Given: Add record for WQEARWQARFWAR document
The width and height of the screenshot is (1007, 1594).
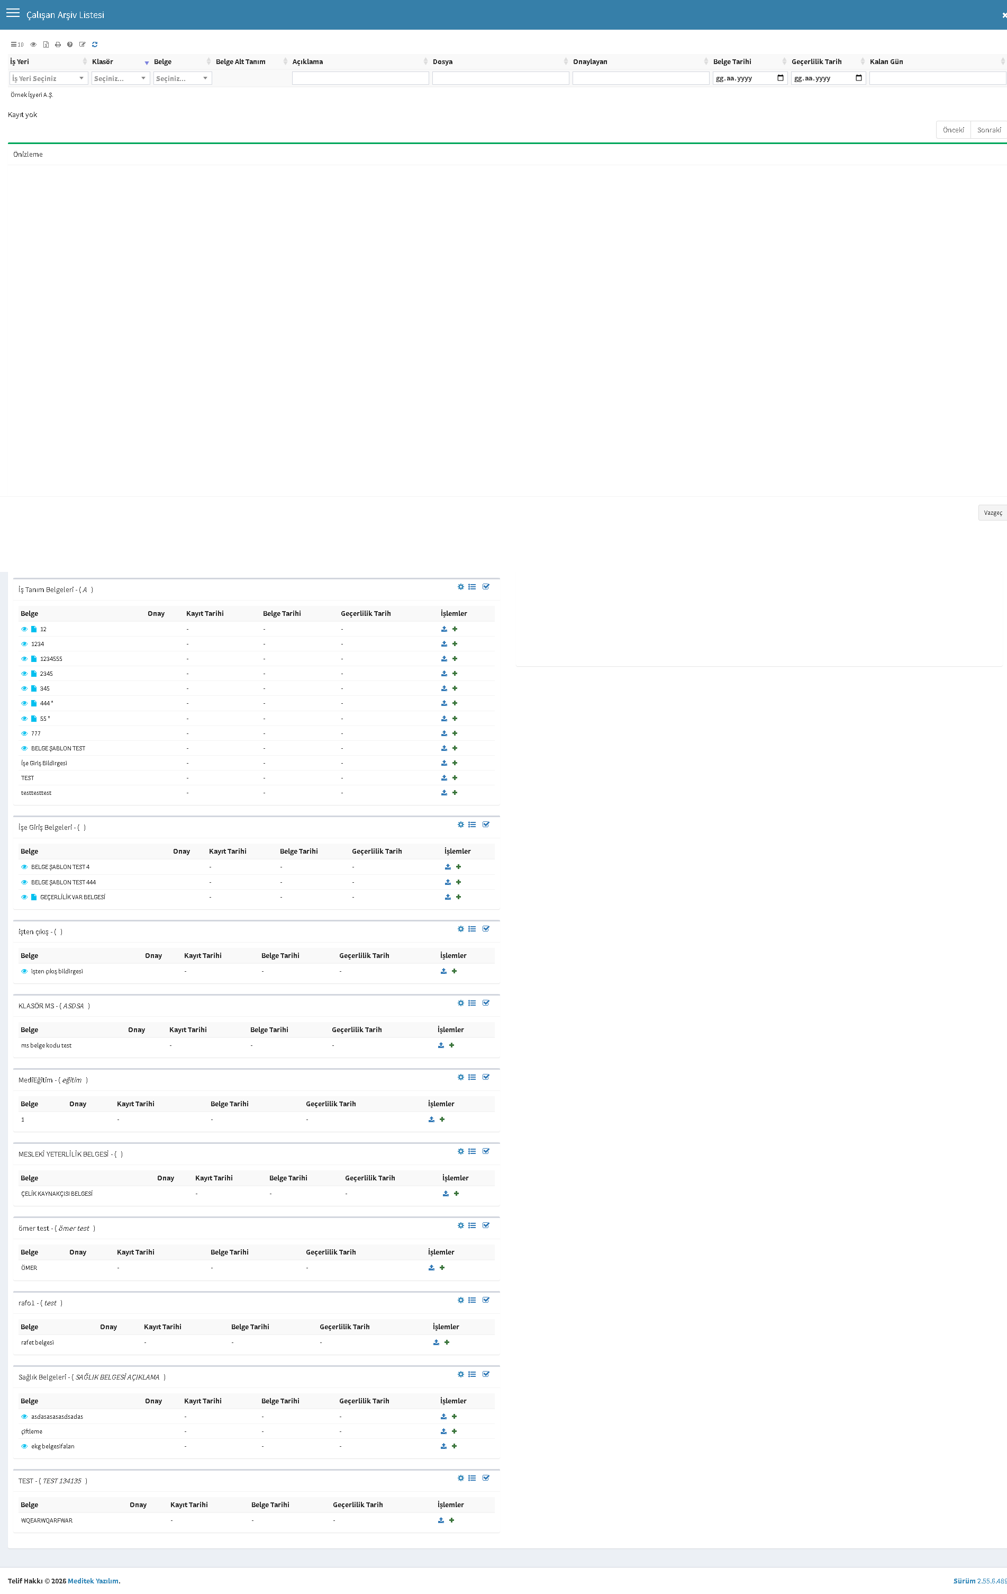Looking at the screenshot, I should pos(451,1520).
